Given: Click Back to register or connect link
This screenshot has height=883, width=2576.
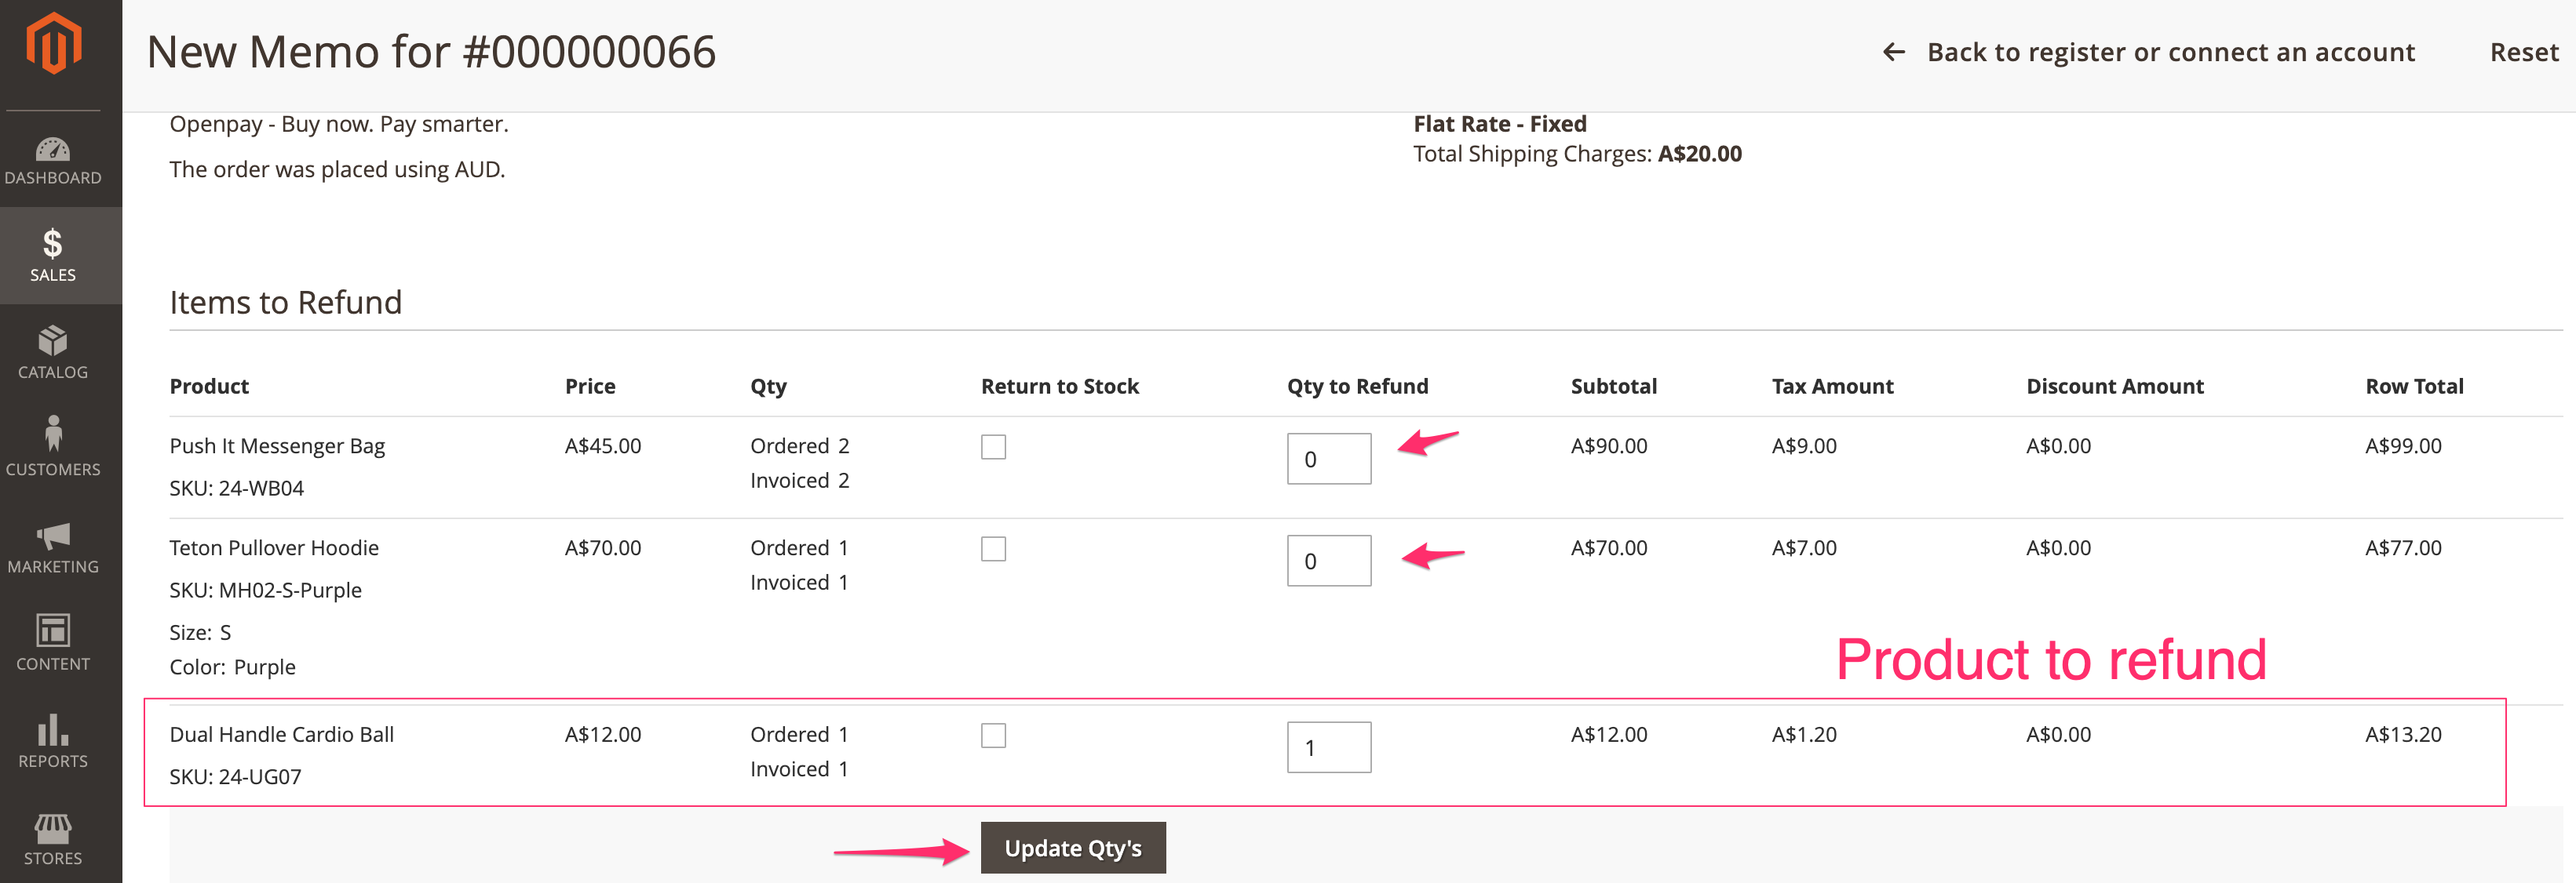Looking at the screenshot, I should pyautogui.click(x=2170, y=52).
